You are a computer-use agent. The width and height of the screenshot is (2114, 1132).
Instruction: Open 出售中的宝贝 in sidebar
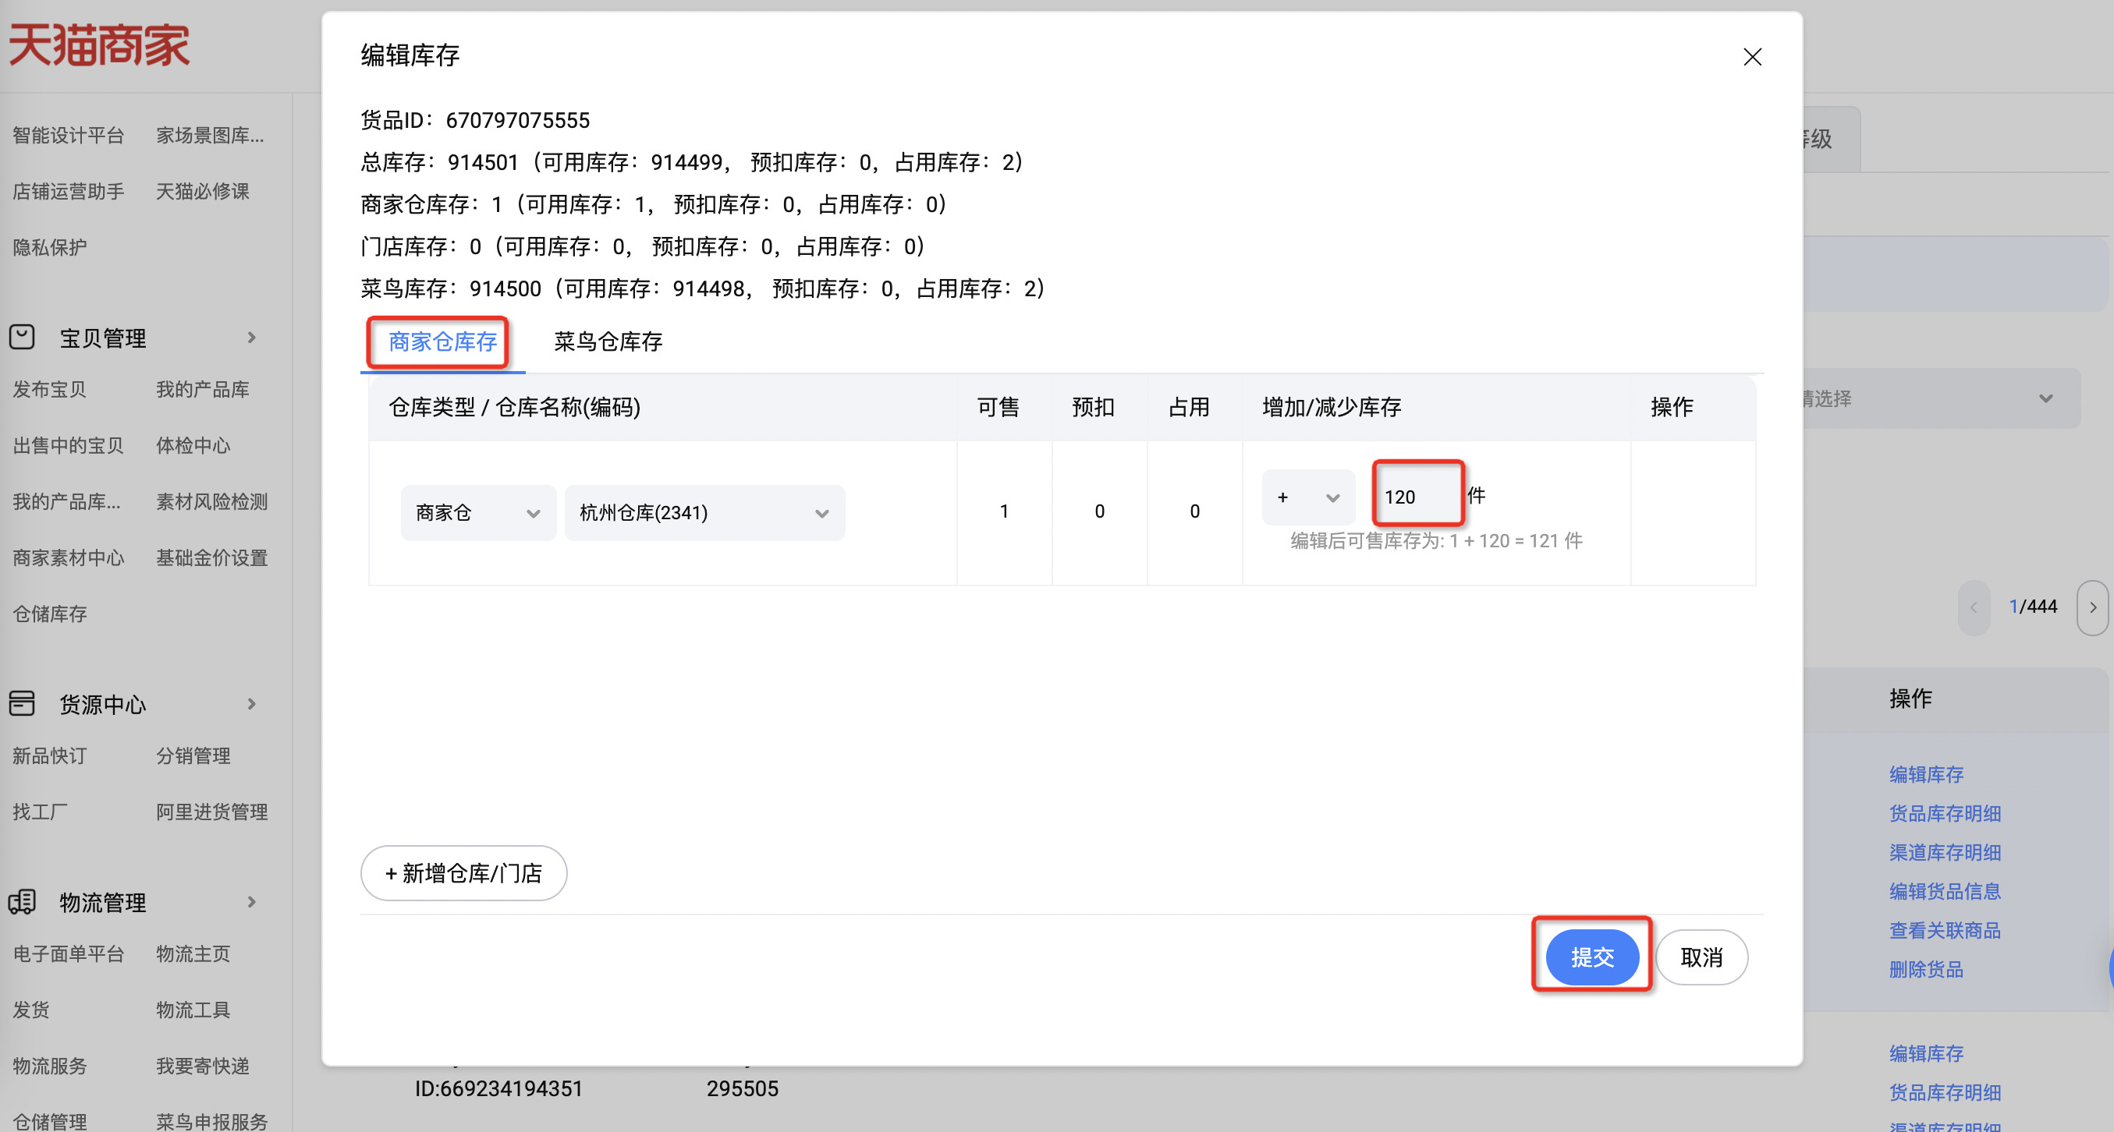tap(68, 445)
